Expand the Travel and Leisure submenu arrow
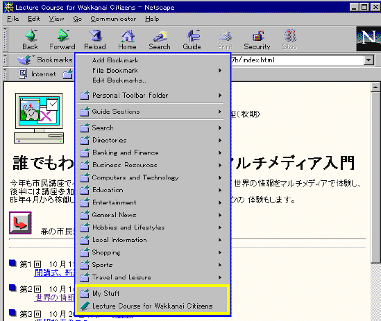The width and height of the screenshot is (381, 321). pos(220,277)
